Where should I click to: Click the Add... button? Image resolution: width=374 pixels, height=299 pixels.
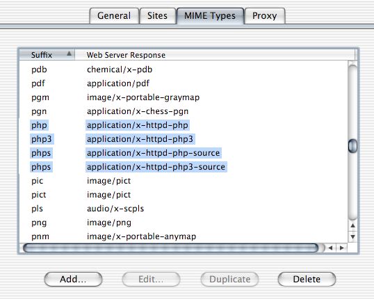[x=73, y=280]
